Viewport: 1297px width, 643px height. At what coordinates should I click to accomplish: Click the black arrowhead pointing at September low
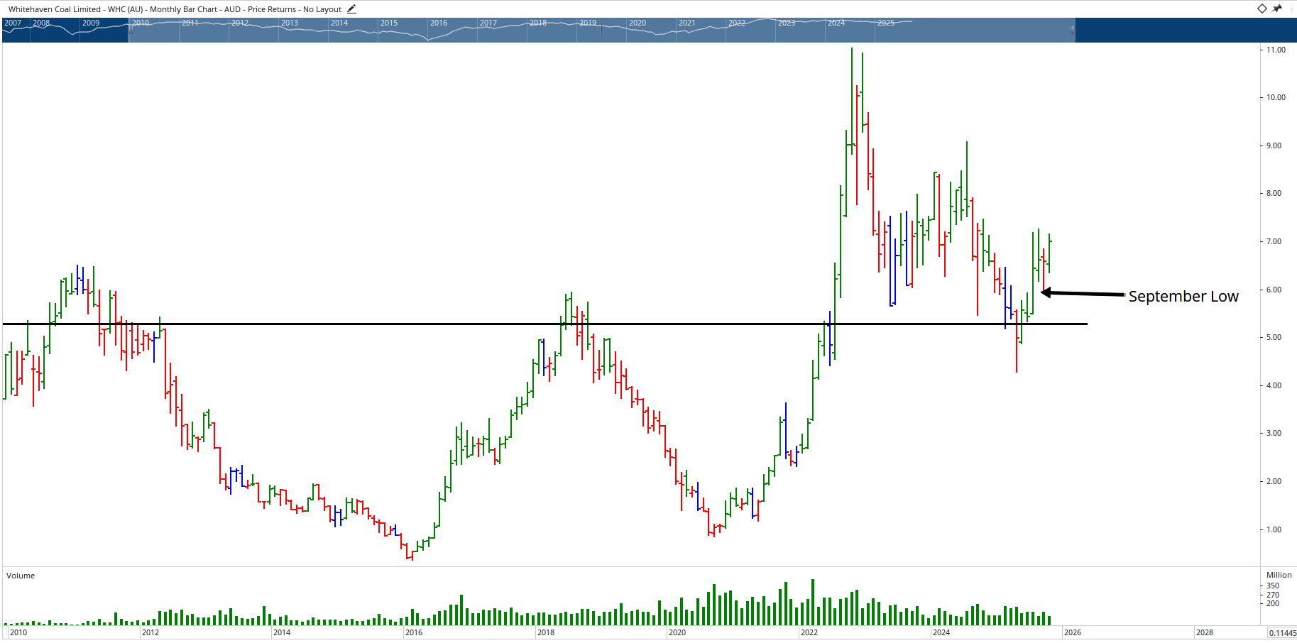pos(1046,292)
